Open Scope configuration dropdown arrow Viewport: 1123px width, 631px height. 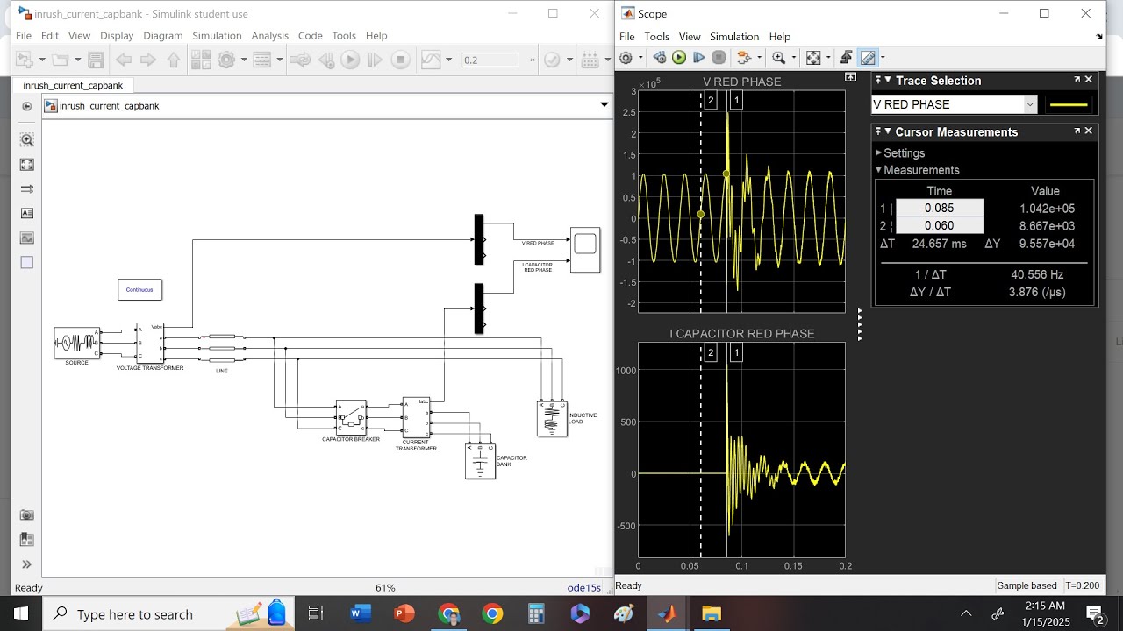pos(639,59)
